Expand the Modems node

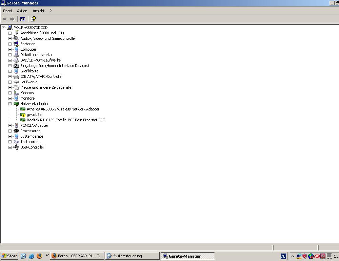pyautogui.click(x=10, y=93)
